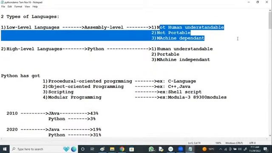The width and height of the screenshot is (272, 153).
Task: Show hidden system tray icons
Action: 221,149
